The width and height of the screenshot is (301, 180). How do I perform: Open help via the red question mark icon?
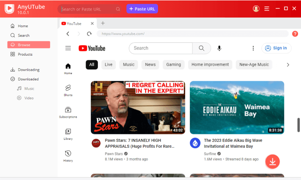(295, 34)
